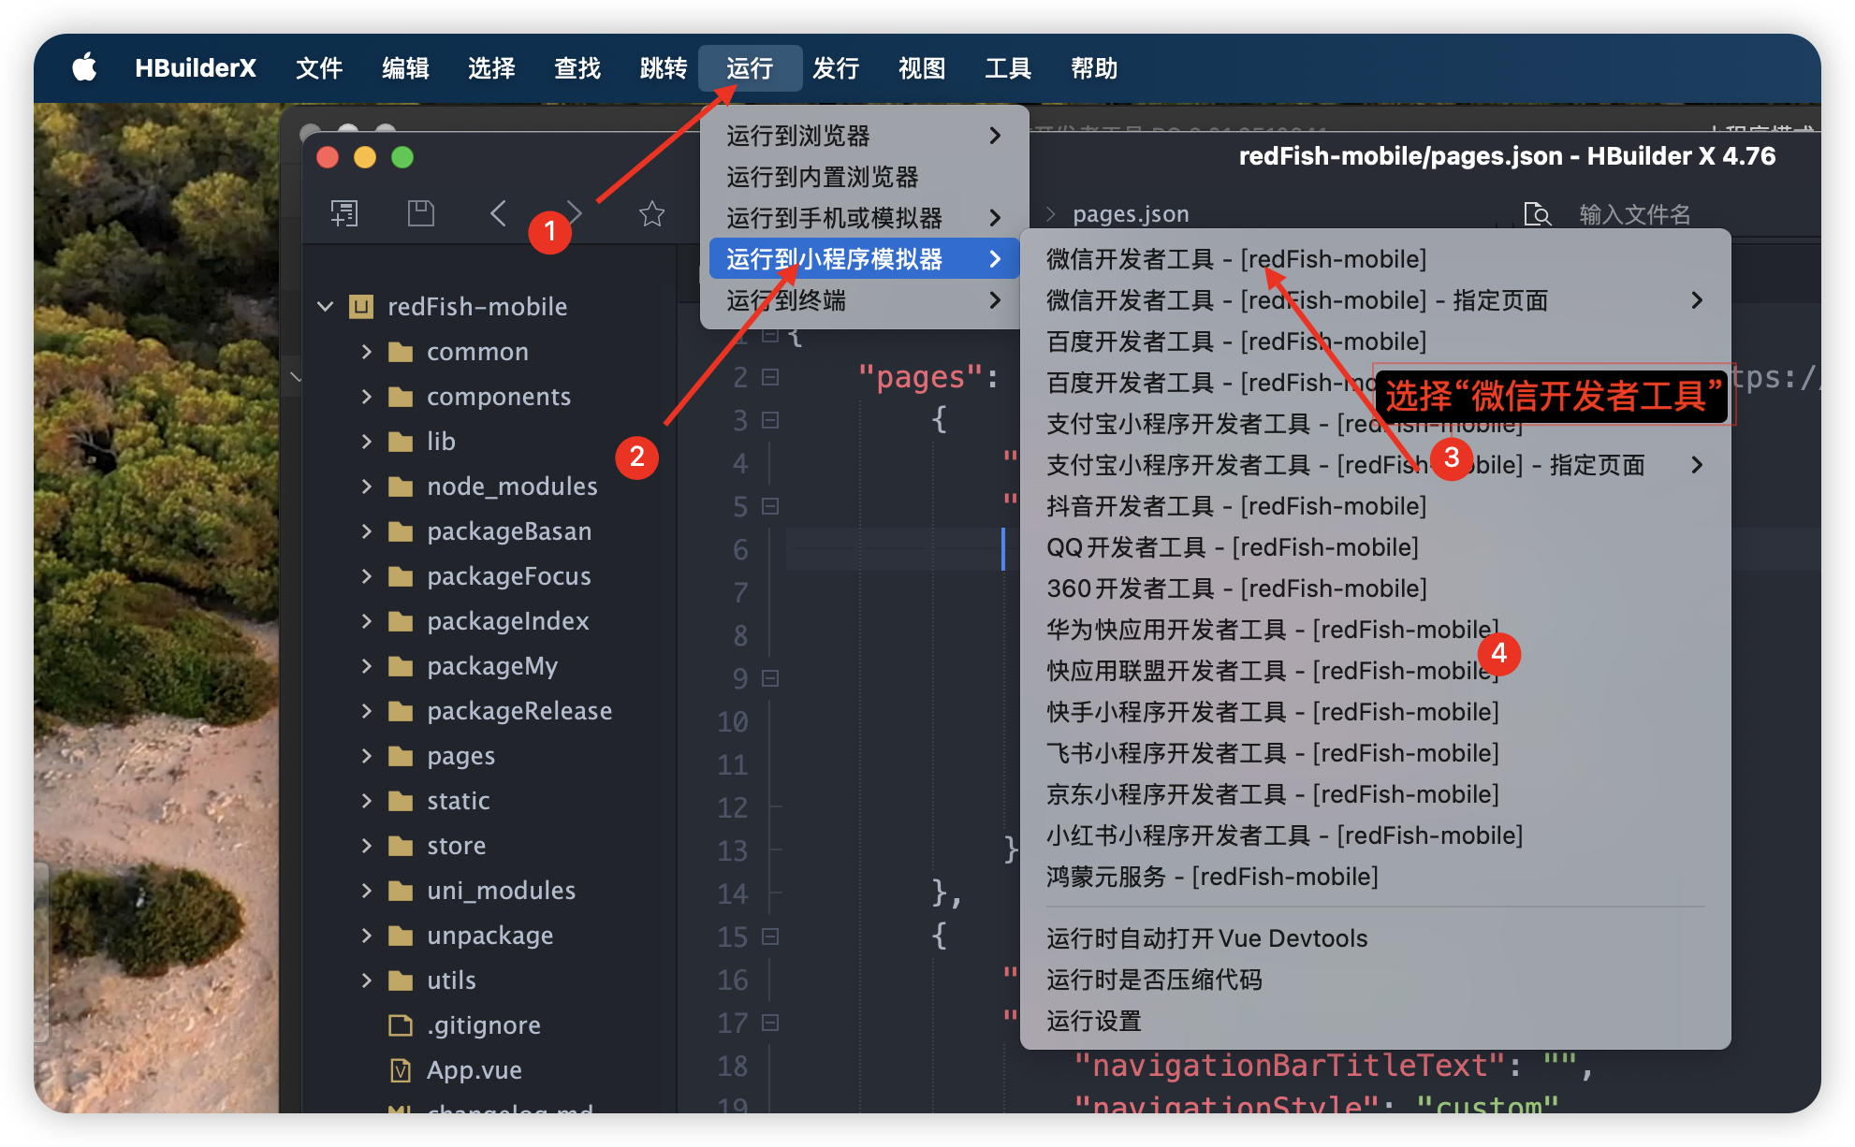Click the 输入文件名 search input field
This screenshot has height=1147, width=1855.
(1633, 214)
